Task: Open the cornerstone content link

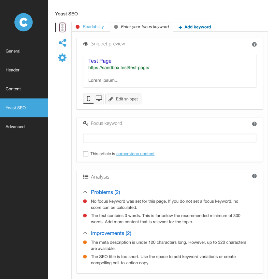Action: [x=135, y=154]
